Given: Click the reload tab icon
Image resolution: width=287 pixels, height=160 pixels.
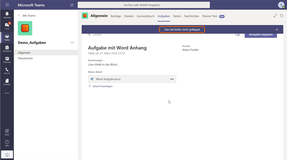Looking at the screenshot, I should coord(282,16).
